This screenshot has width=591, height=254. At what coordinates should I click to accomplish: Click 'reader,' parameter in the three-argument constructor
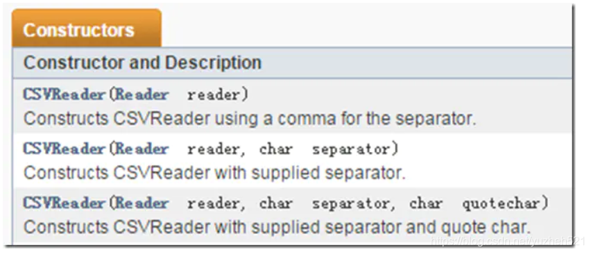point(216,204)
